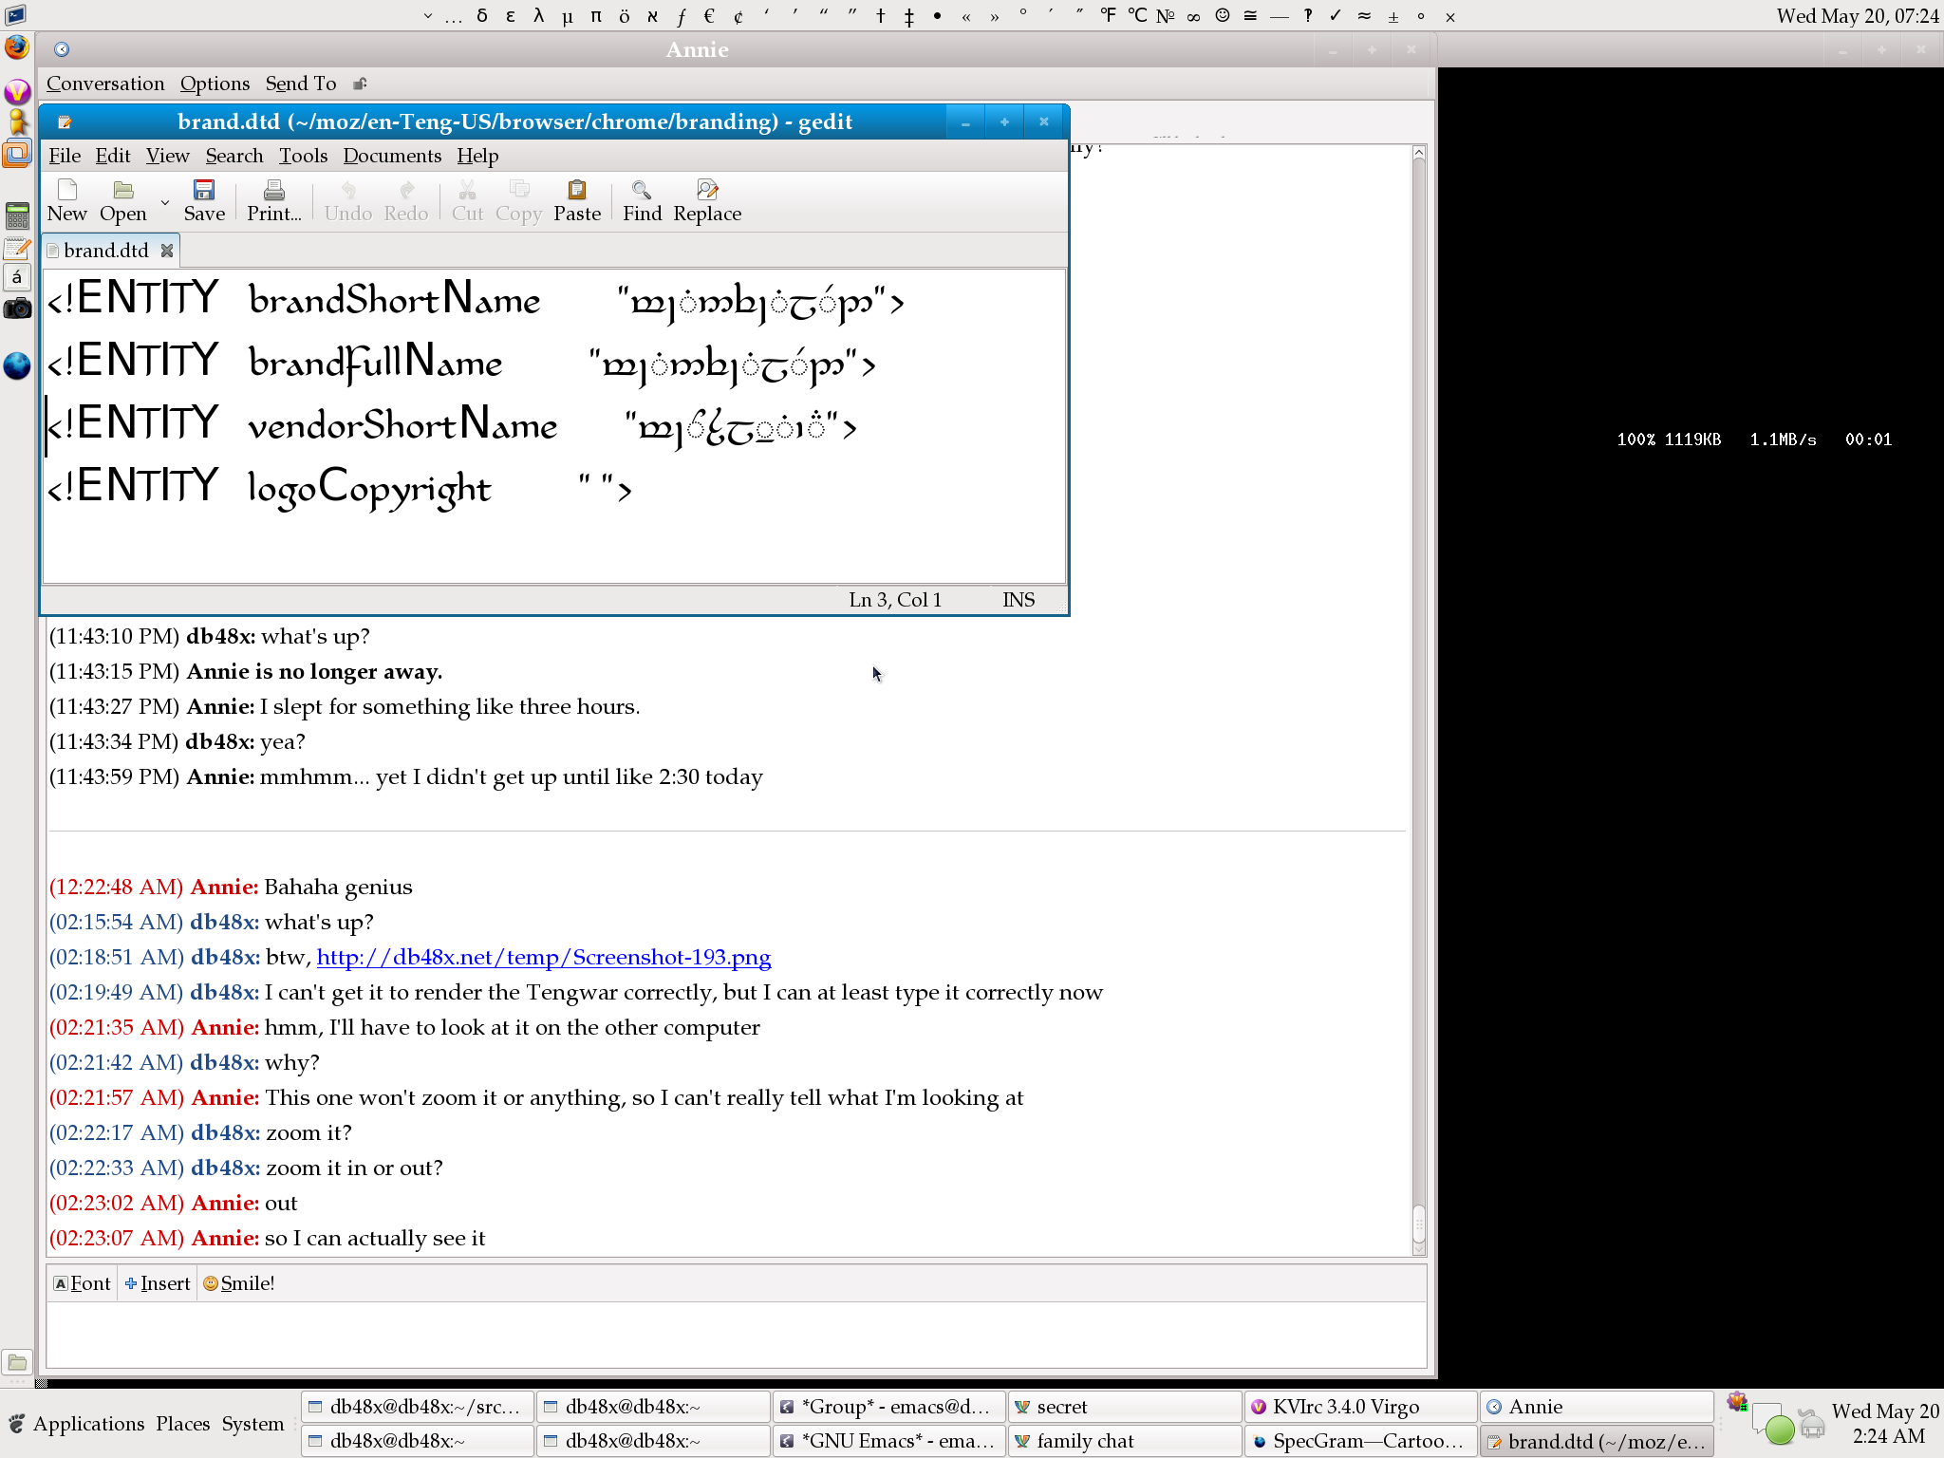Image resolution: width=1944 pixels, height=1458 pixels.
Task: Switch to *GNU Emacs* taskbar window
Action: (888, 1441)
